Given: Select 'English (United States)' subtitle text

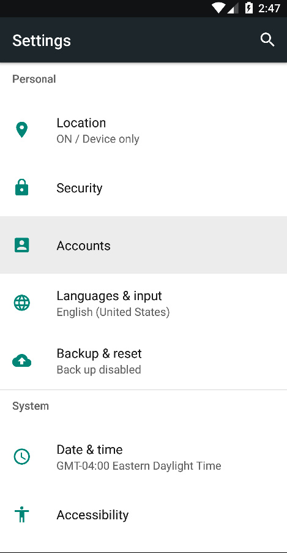Looking at the screenshot, I should pos(113,312).
